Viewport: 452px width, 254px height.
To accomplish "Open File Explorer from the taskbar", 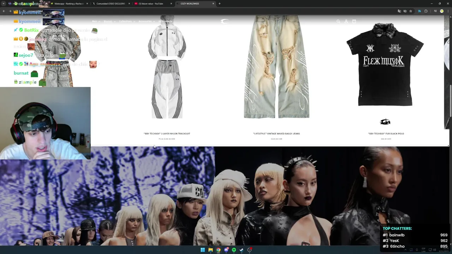I will tap(210, 250).
